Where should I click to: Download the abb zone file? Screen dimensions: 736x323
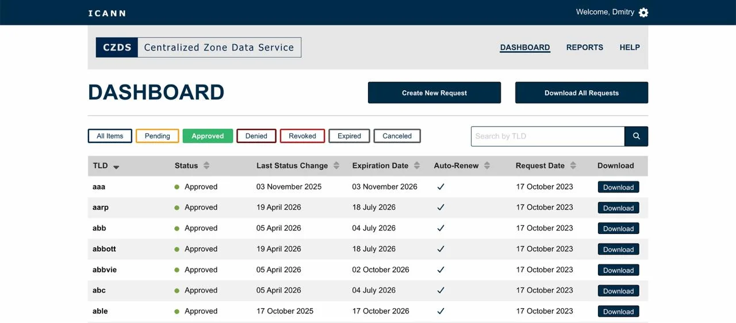coord(619,229)
